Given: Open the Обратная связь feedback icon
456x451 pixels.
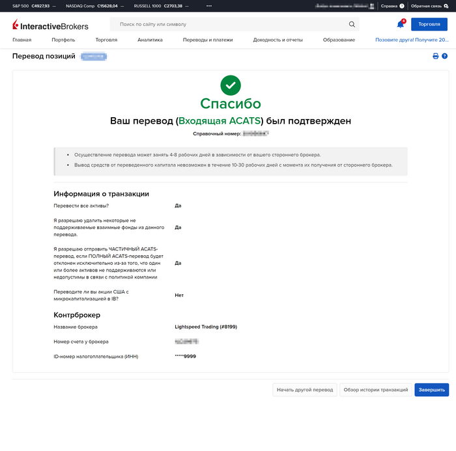Looking at the screenshot, I should [x=446, y=6].
